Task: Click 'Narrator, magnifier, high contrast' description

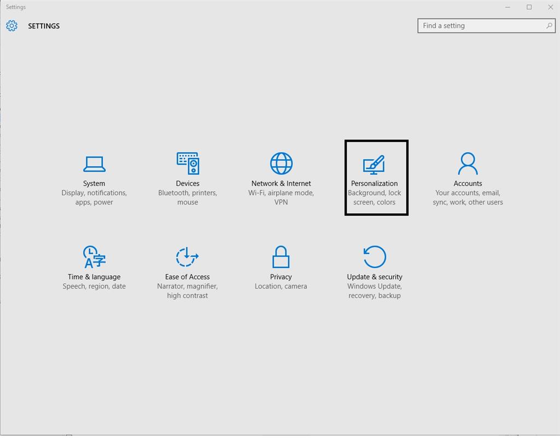Action: pos(188,291)
